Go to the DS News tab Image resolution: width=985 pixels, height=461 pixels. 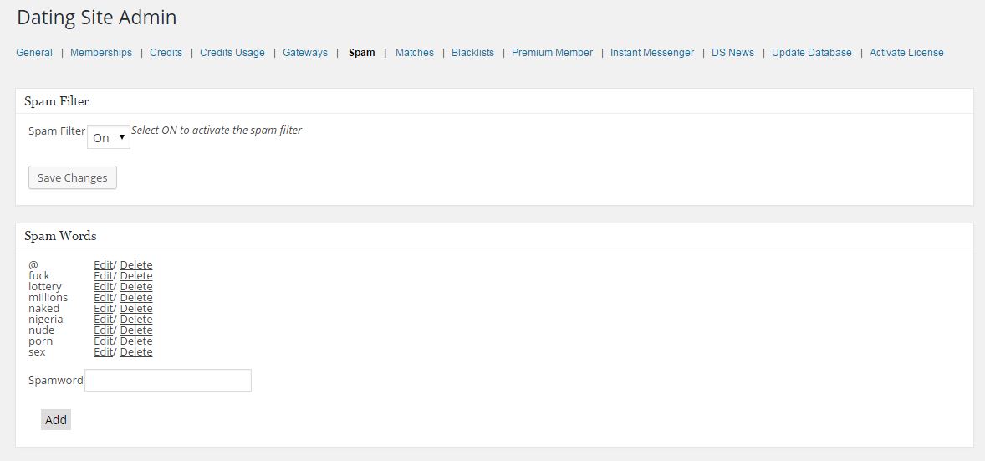point(732,53)
